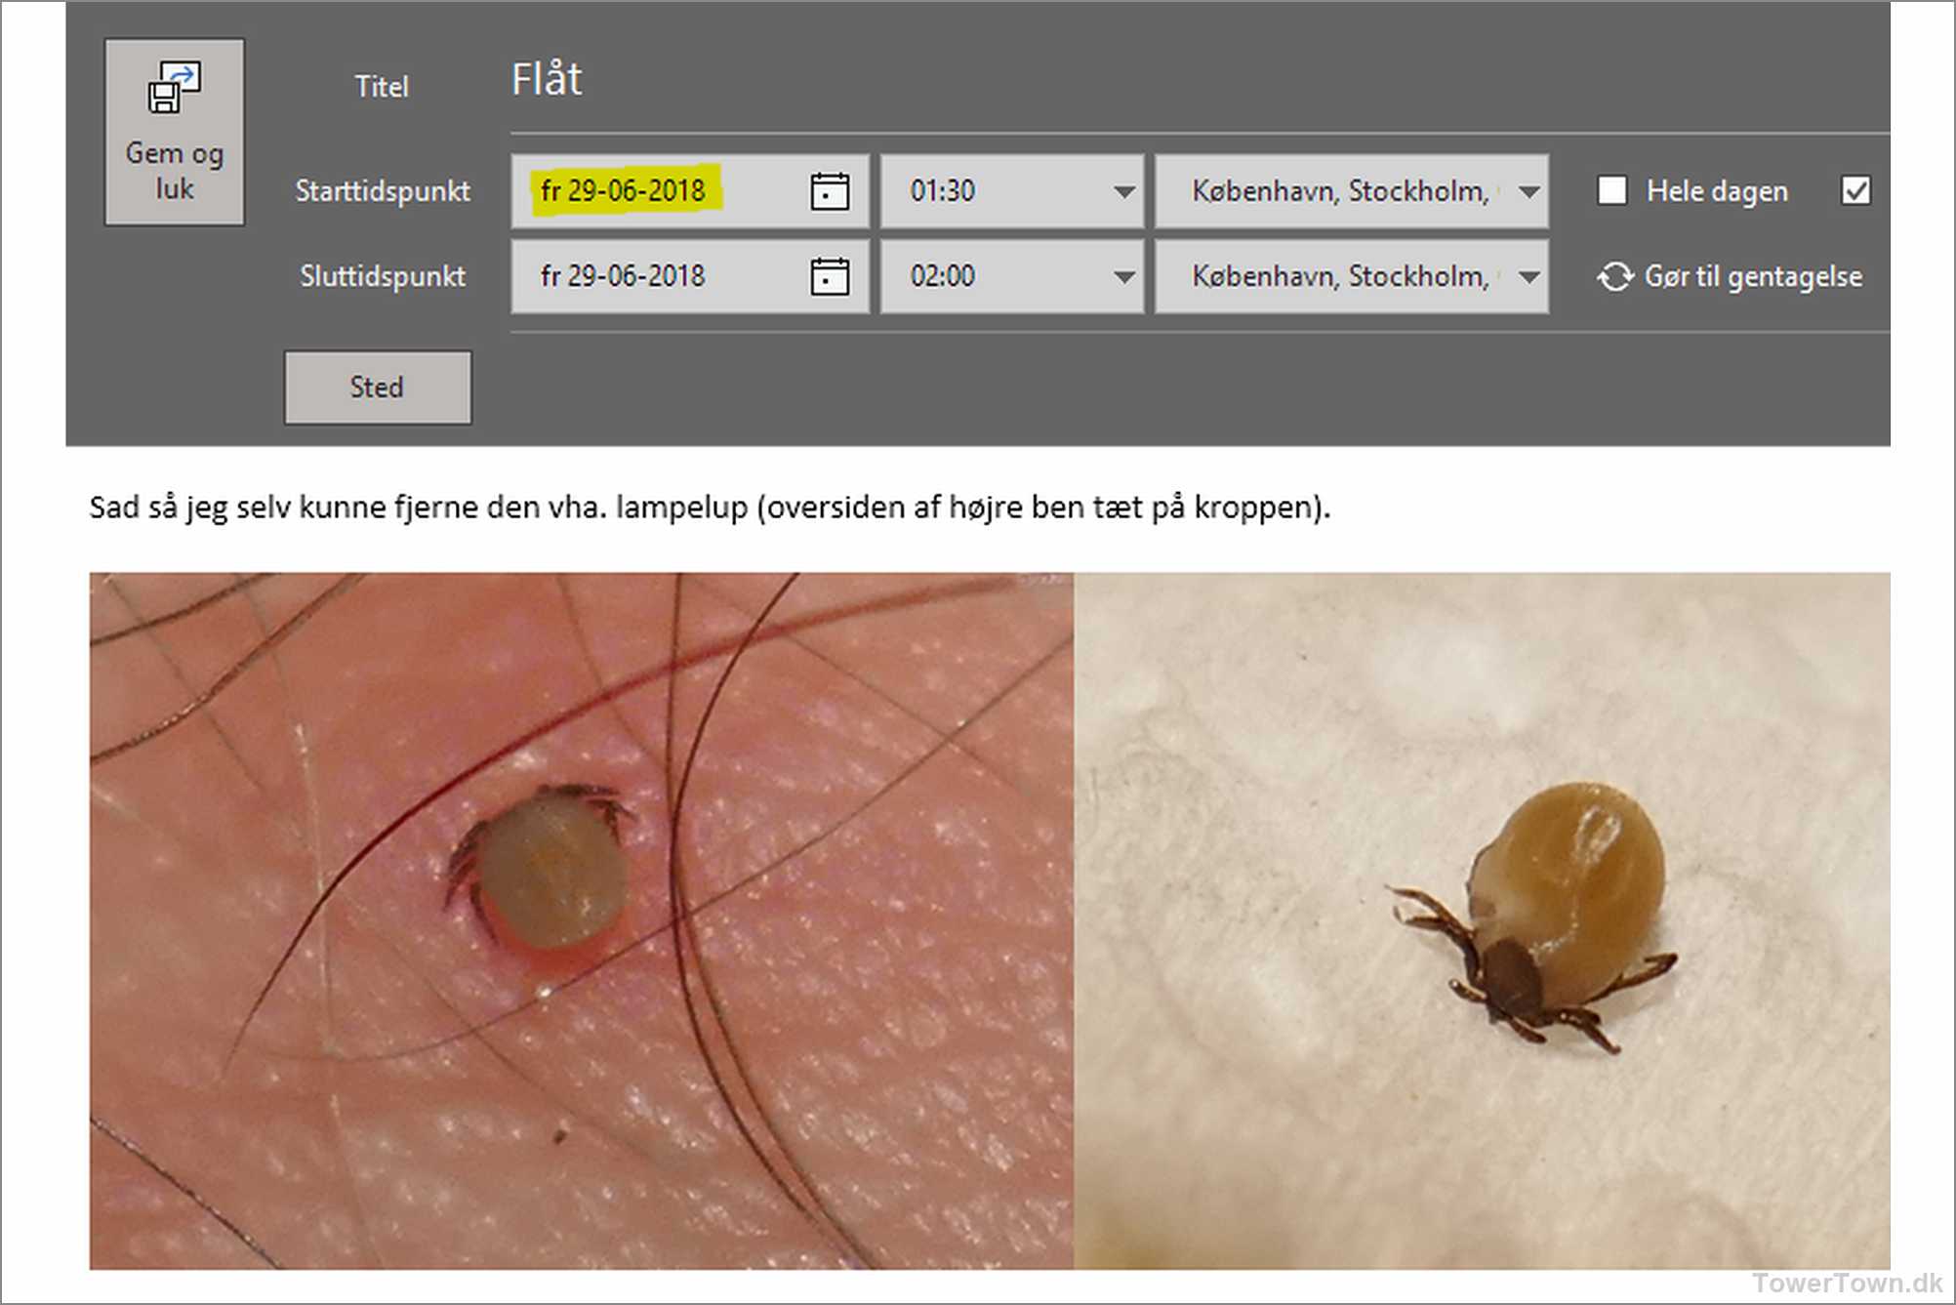1956x1305 pixels.
Task: Click the recurrence arrows icon
Action: [1614, 276]
